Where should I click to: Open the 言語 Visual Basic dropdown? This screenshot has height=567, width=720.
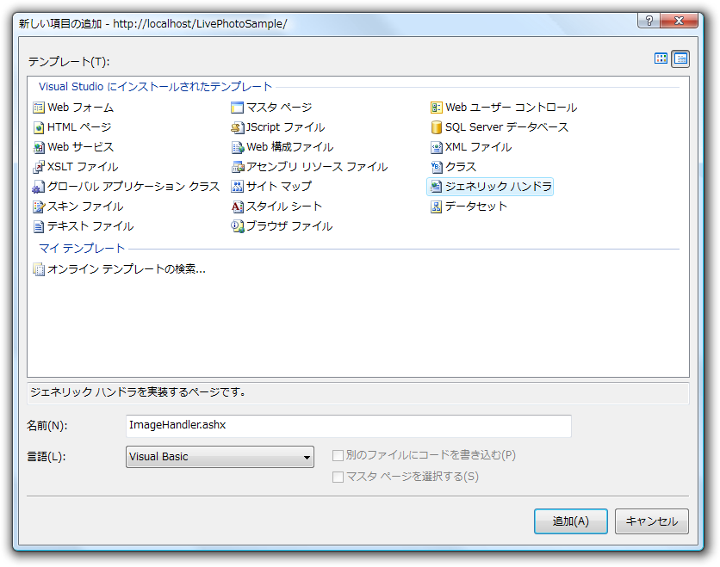[220, 457]
